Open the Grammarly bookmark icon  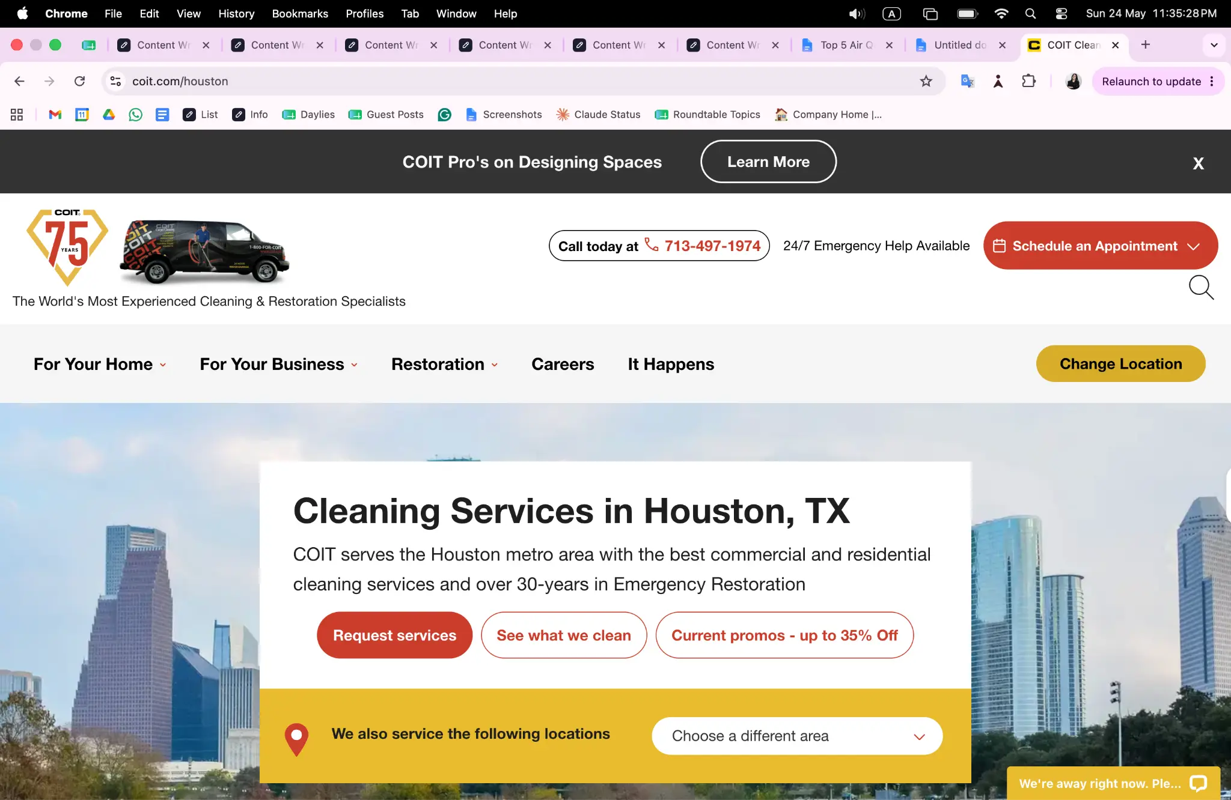coord(445,115)
